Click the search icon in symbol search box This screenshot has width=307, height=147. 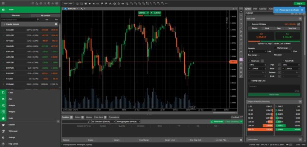pyautogui.click(x=38, y=20)
